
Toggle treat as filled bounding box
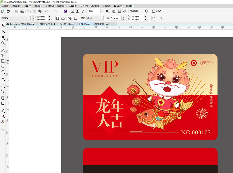154,18
